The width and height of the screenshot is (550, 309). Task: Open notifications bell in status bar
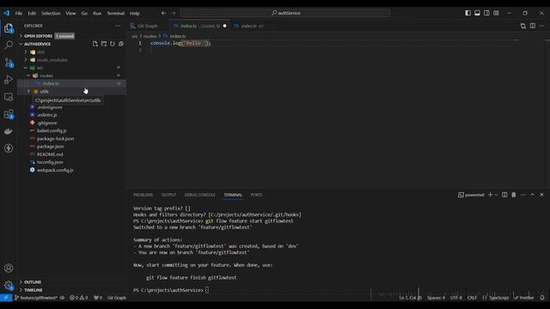542,298
